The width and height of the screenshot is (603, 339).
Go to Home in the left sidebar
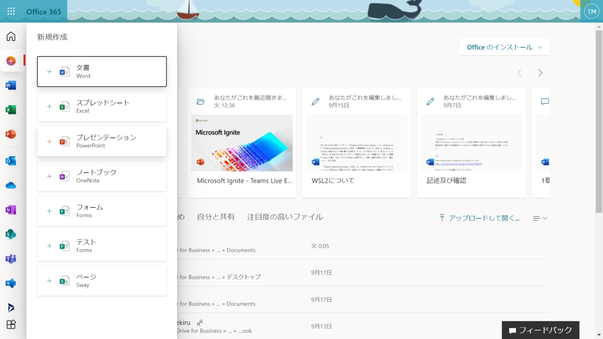(11, 36)
